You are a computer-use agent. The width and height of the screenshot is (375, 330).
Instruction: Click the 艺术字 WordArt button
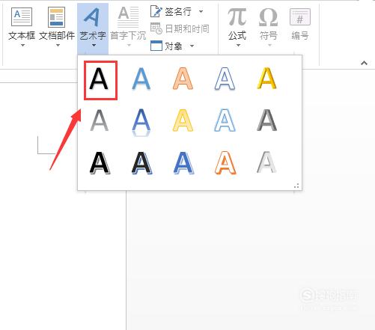(x=93, y=28)
